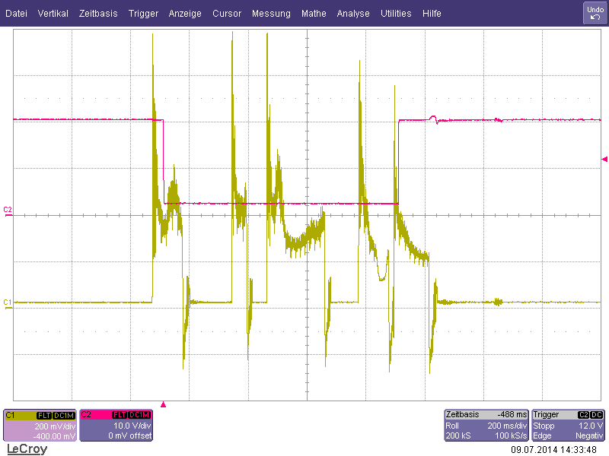This screenshot has height=456, width=609.
Task: Click the -400.00 mV offset value
Action: [x=54, y=436]
